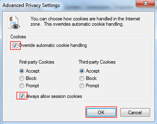Dismiss the dialog using Cancel
Viewport: 157px width, 124px height.
point(135,113)
